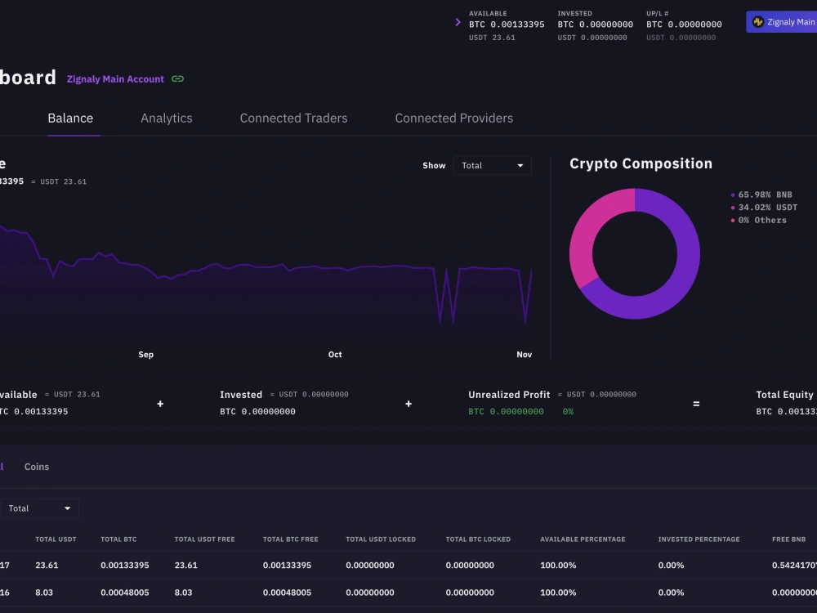Viewport: 817px width, 613px height.
Task: Click the 0.00% invested value in the 8.03 row
Action: pyautogui.click(x=671, y=592)
